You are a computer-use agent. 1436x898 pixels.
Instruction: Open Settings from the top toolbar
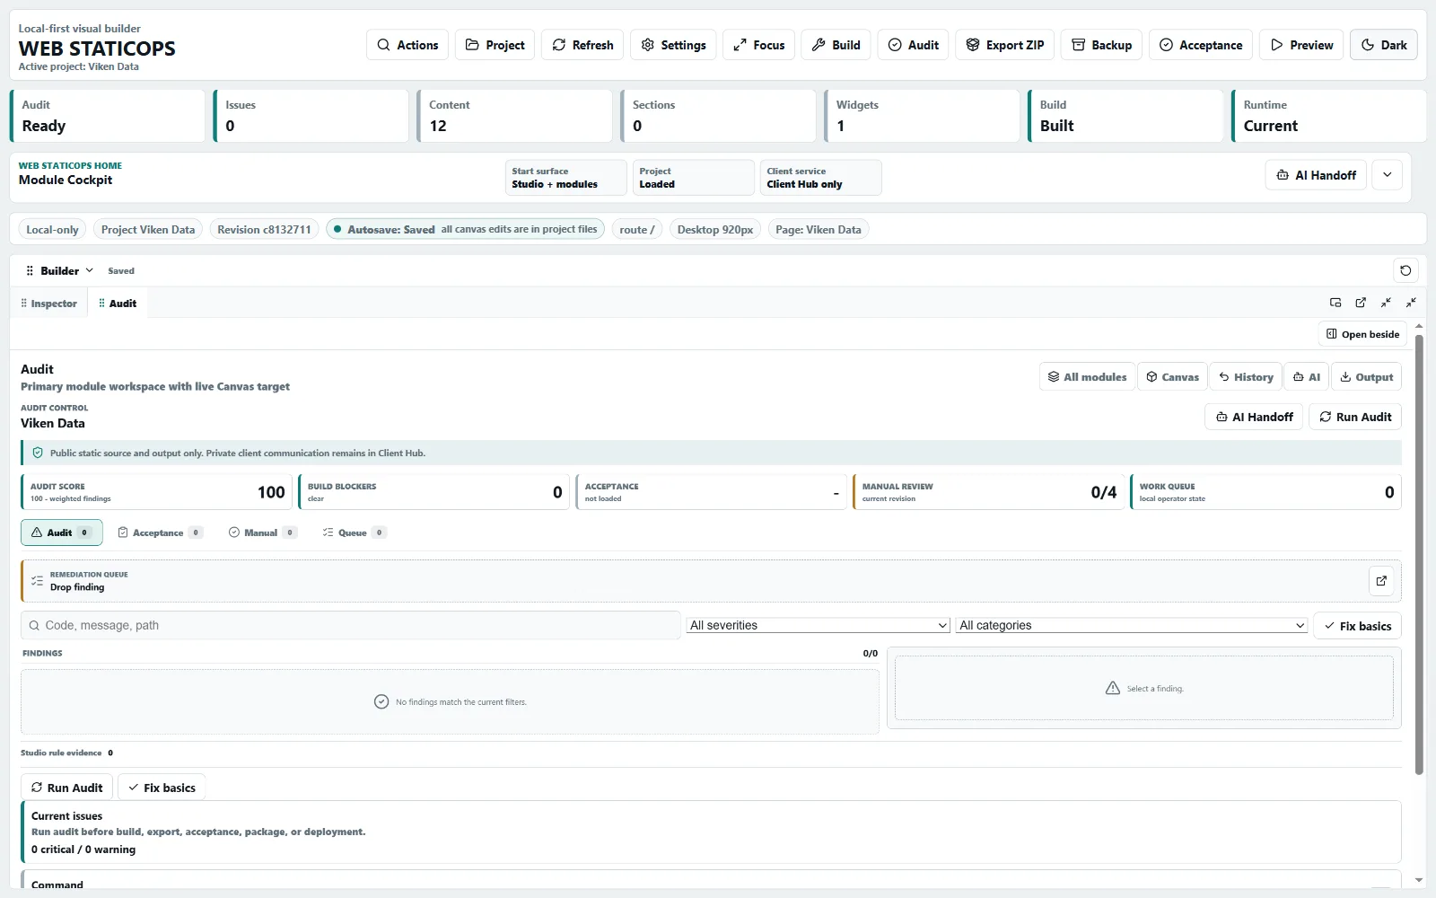[673, 45]
